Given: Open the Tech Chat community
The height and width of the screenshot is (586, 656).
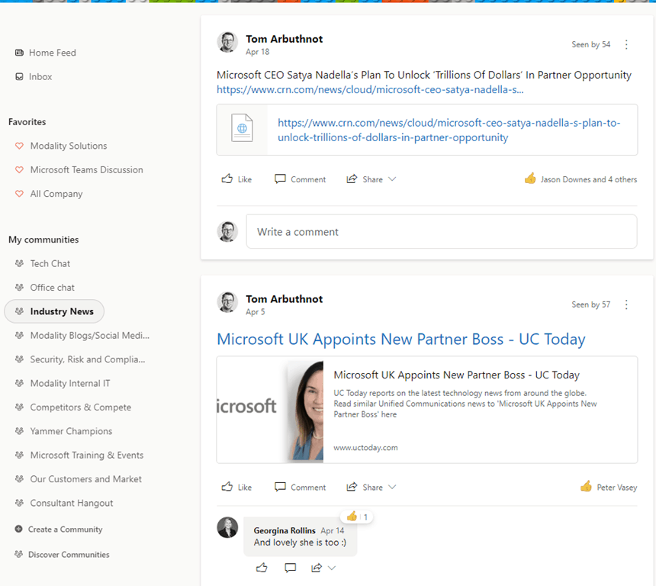Looking at the screenshot, I should click(x=50, y=263).
